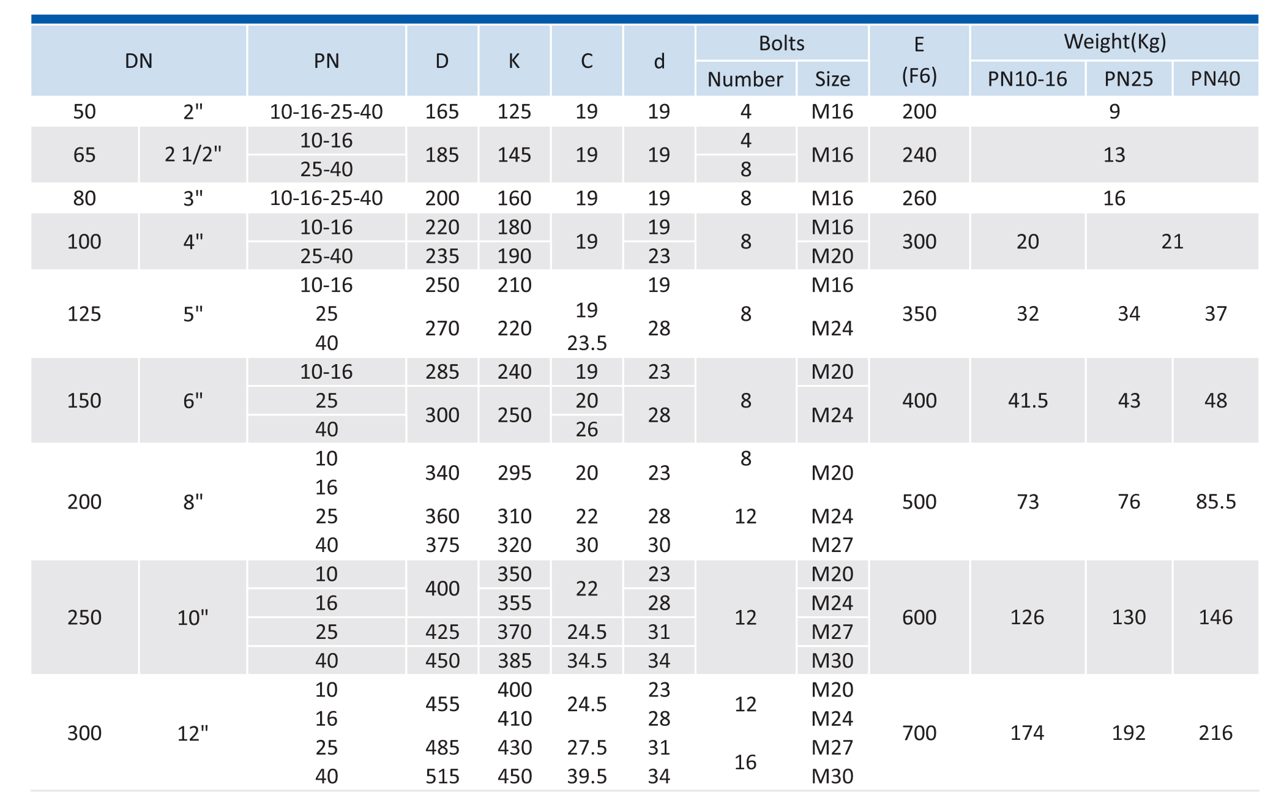Select the DN 300 cell
This screenshot has width=1284, height=806.
click(84, 733)
